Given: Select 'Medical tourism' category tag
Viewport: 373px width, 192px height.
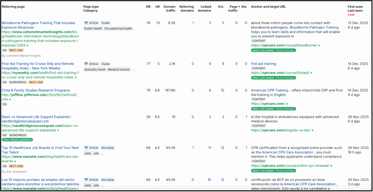Looking at the screenshot, I should pos(119,70).
